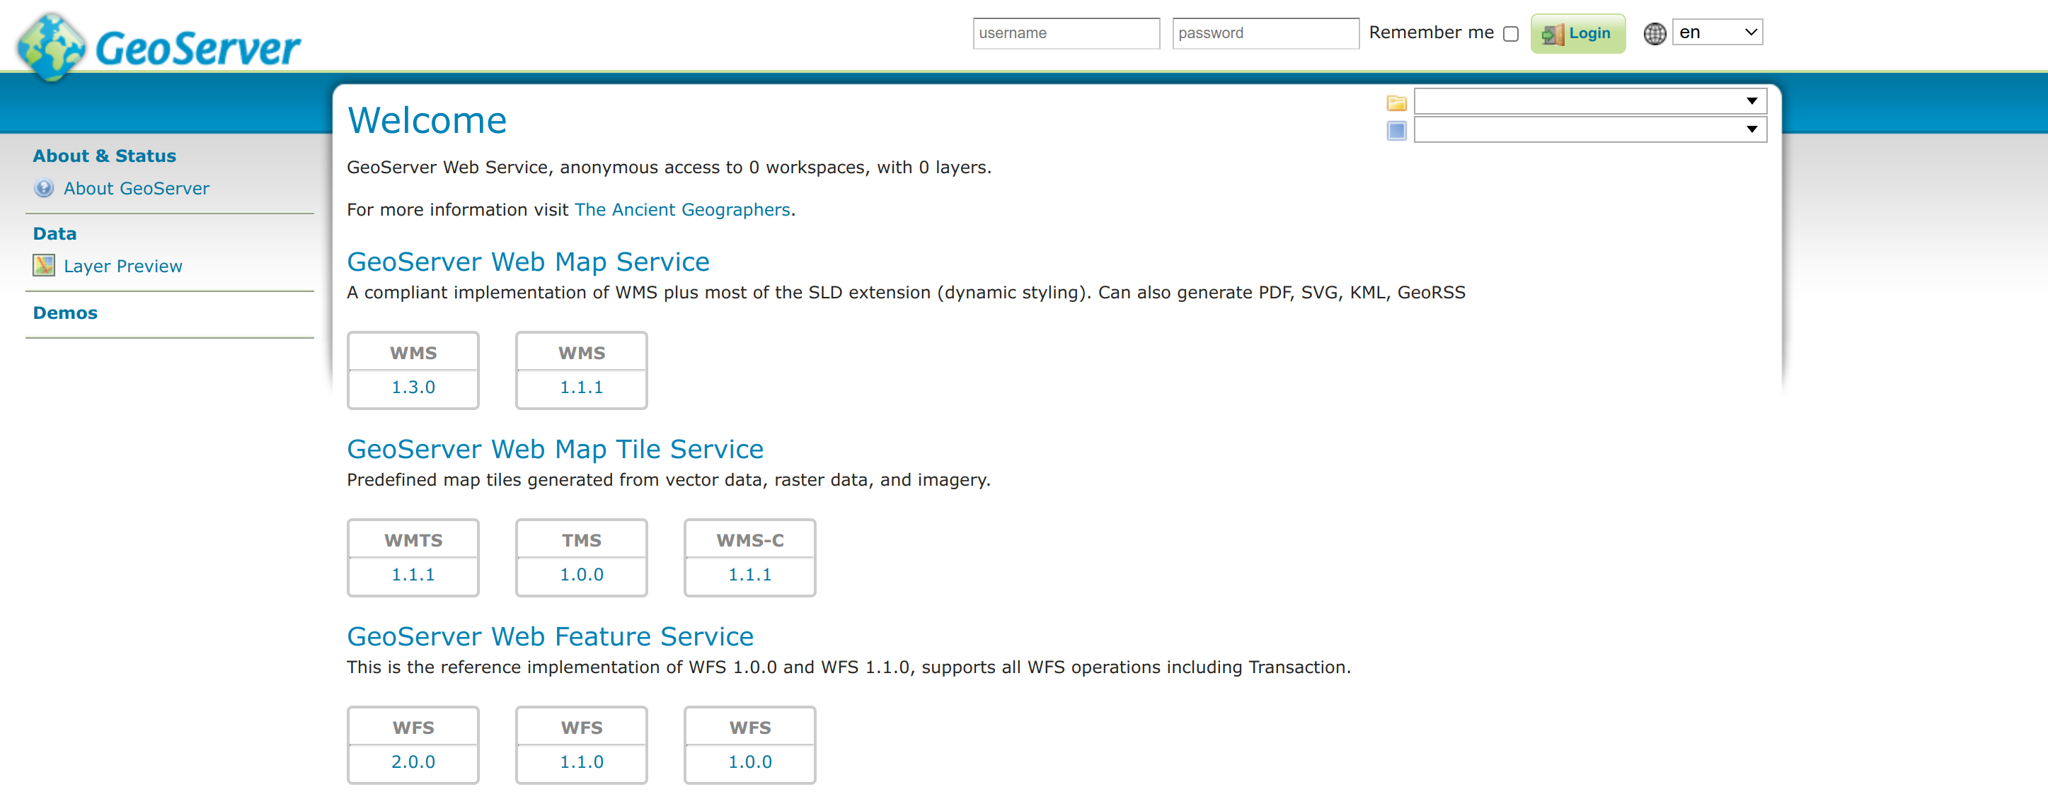Focus the username input field
The width and height of the screenshot is (2048, 794).
1065,33
